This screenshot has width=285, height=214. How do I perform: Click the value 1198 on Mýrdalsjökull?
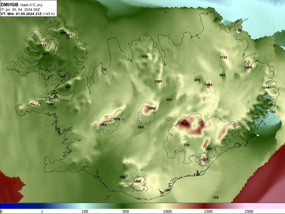pos(137,181)
